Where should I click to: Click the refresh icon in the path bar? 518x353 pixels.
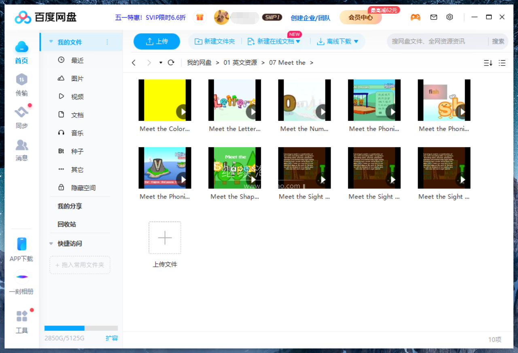tap(171, 63)
